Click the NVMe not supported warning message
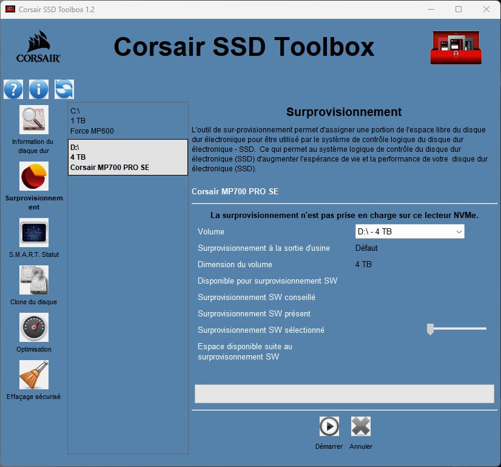 click(x=344, y=215)
